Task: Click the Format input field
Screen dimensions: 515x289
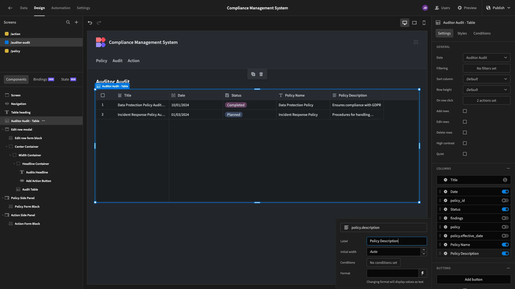Action: pos(393,273)
